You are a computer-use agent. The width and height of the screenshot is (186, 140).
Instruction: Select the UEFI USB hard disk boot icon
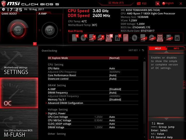coord(92,38)
